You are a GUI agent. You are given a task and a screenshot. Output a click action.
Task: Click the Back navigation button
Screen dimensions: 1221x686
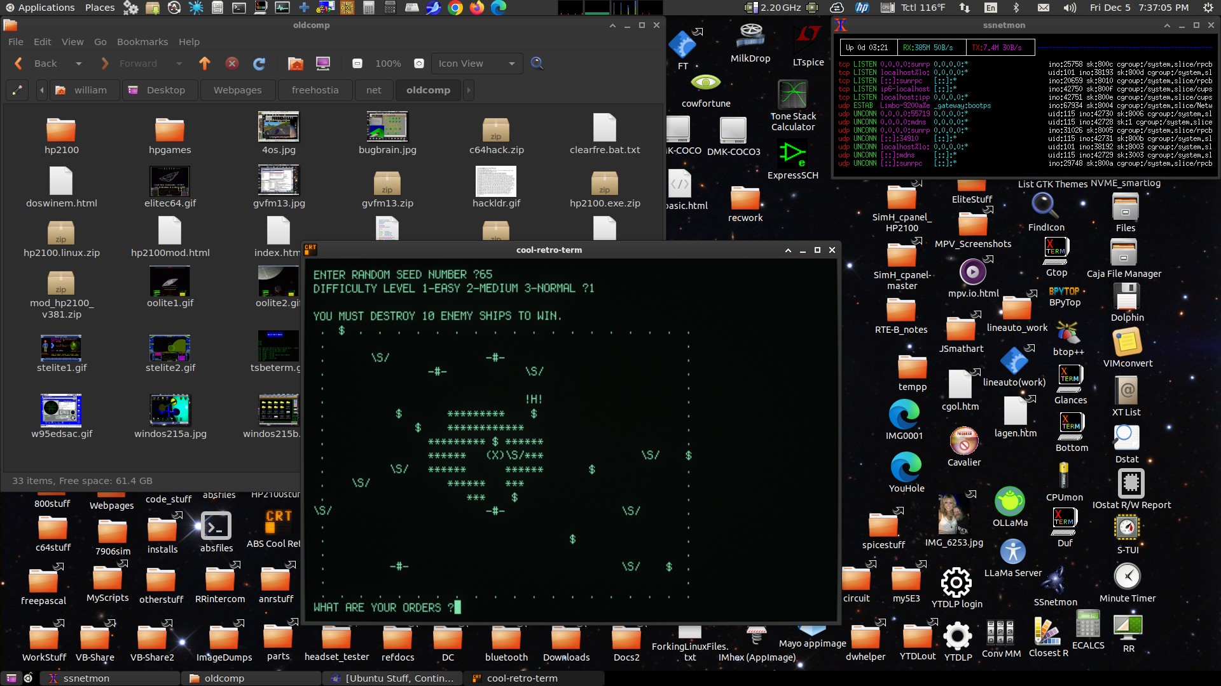(37, 64)
